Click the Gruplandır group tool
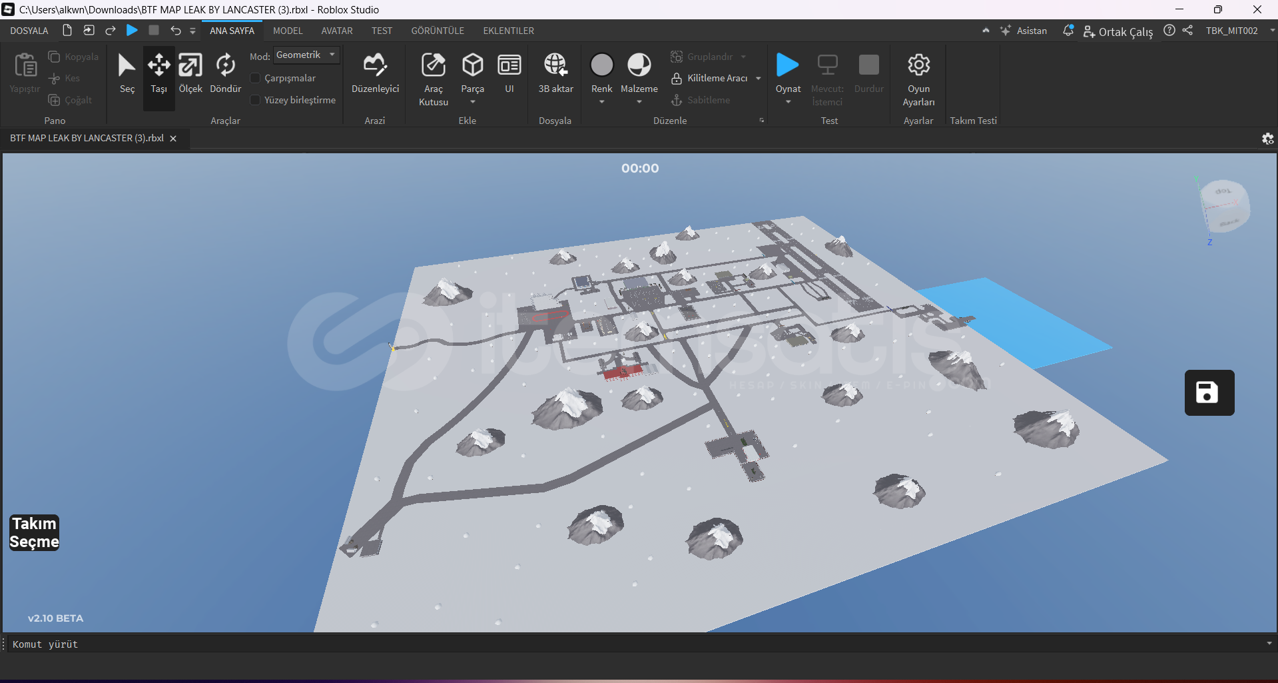 (x=701, y=57)
